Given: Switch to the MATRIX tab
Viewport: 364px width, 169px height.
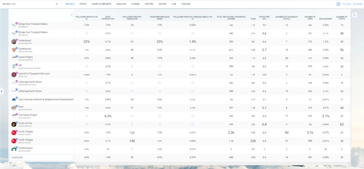Looking at the screenshot, I should click(x=163, y=4).
